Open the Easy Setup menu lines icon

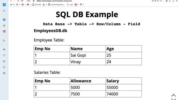[177, 1]
